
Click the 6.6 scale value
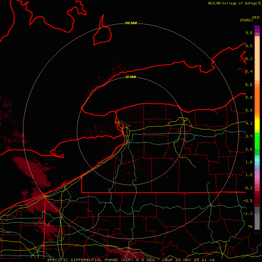(249, 84)
